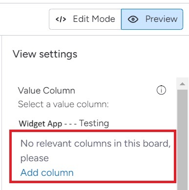
Task: Click the word 'please' in the message
Action: pyautogui.click(x=35, y=158)
